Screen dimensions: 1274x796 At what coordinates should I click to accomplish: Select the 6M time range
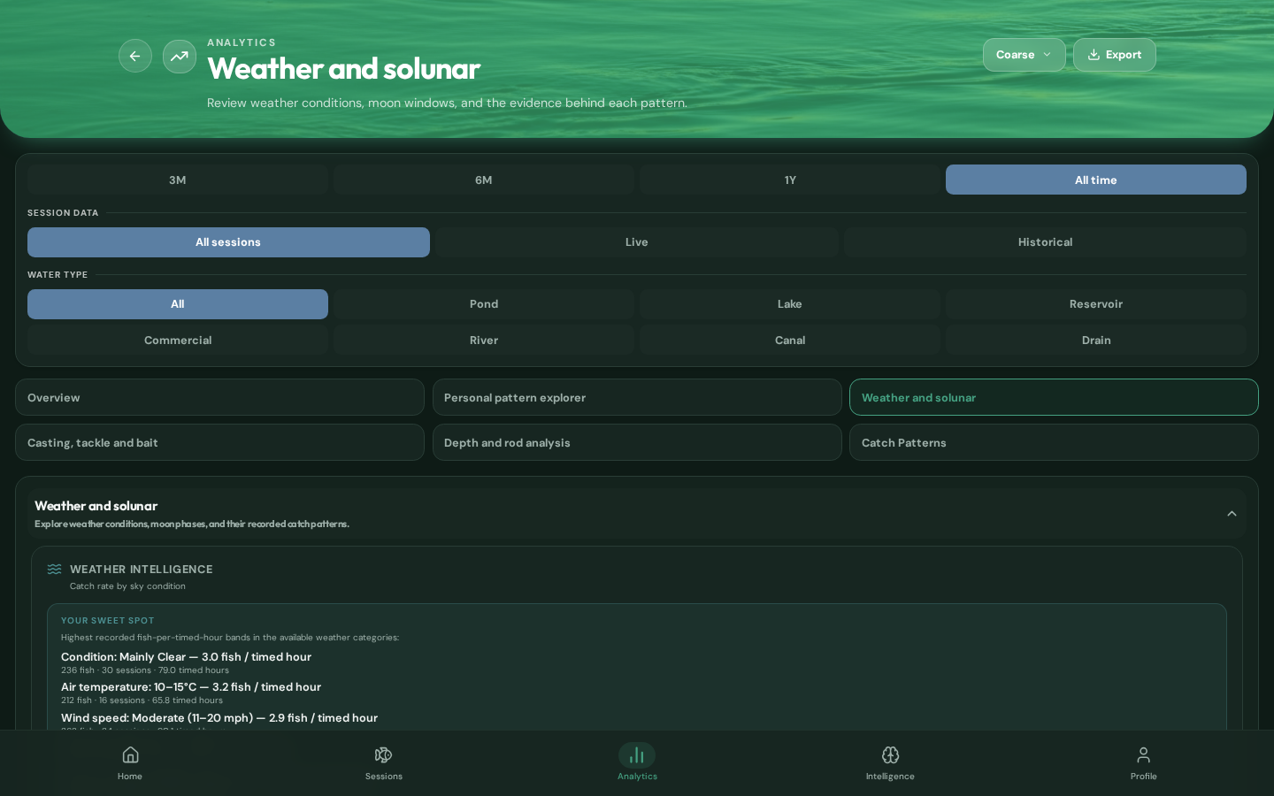(484, 180)
